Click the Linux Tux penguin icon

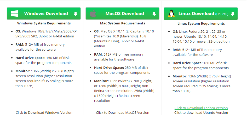171,14
